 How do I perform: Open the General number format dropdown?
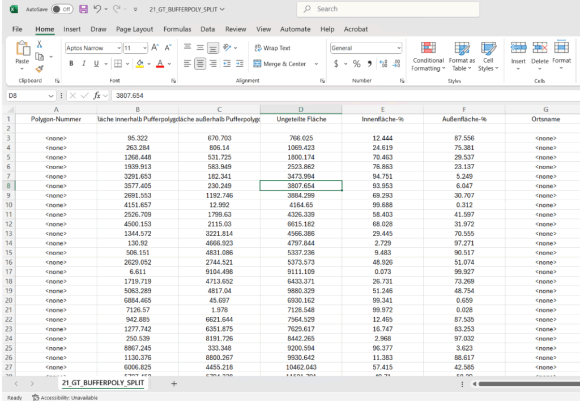click(x=399, y=48)
